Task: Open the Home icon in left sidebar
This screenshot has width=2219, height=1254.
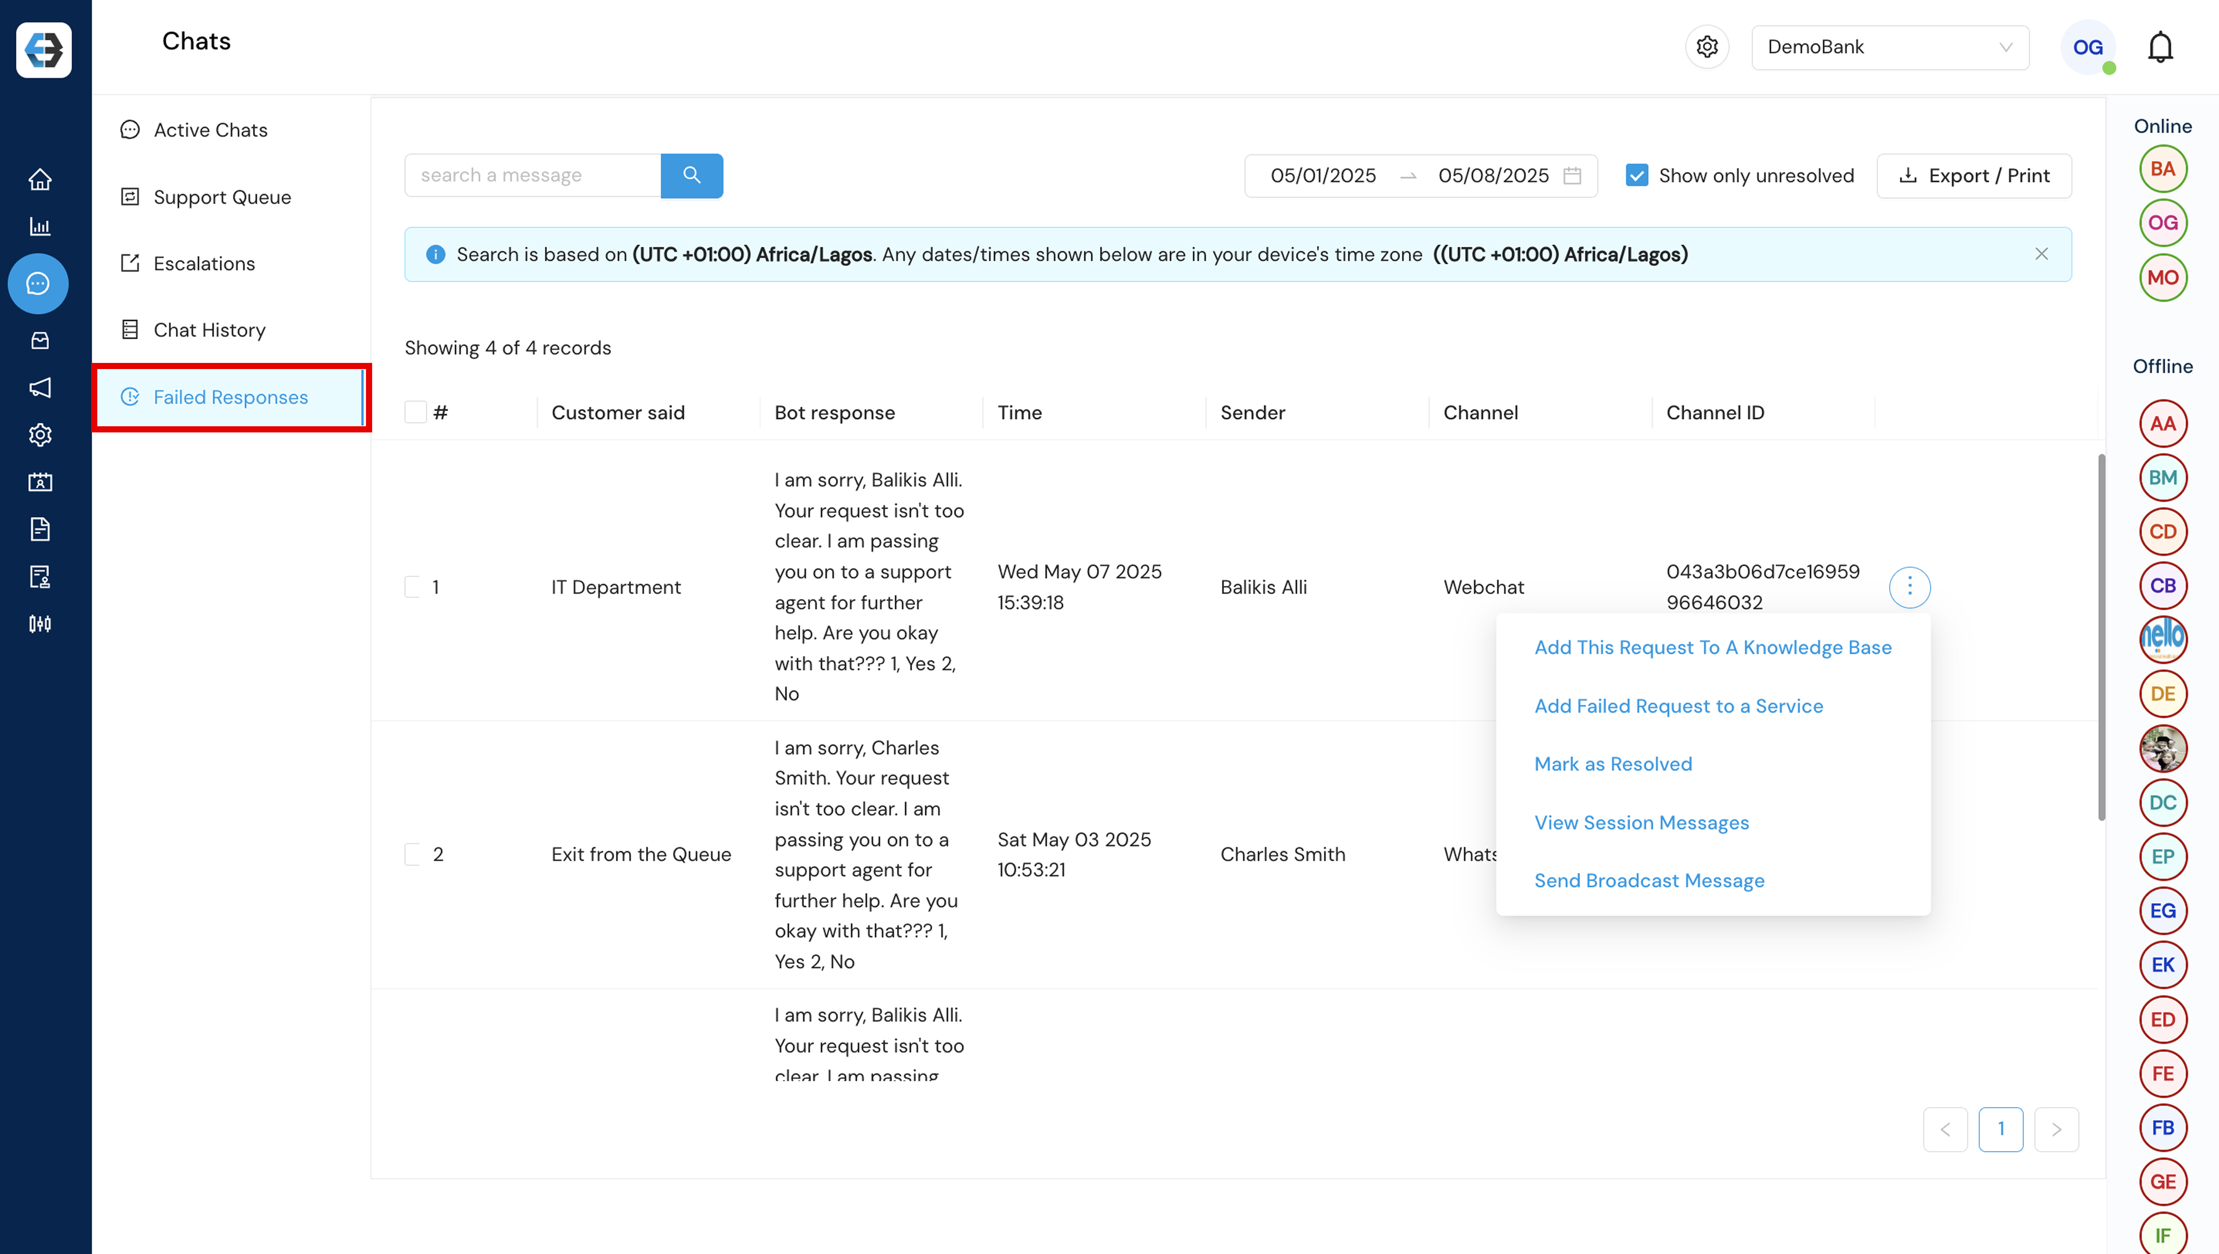Action: [40, 179]
